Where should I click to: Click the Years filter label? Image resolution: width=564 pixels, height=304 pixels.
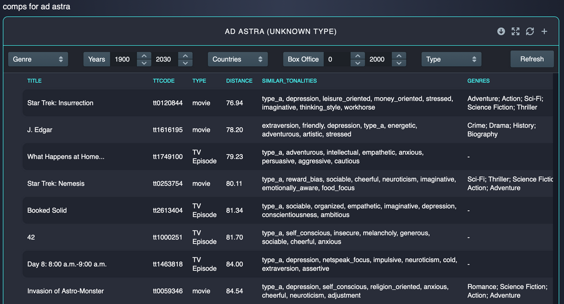pyautogui.click(x=97, y=59)
